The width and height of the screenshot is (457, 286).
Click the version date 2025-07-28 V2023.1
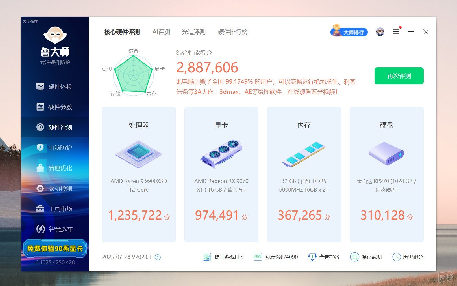[x=127, y=257]
